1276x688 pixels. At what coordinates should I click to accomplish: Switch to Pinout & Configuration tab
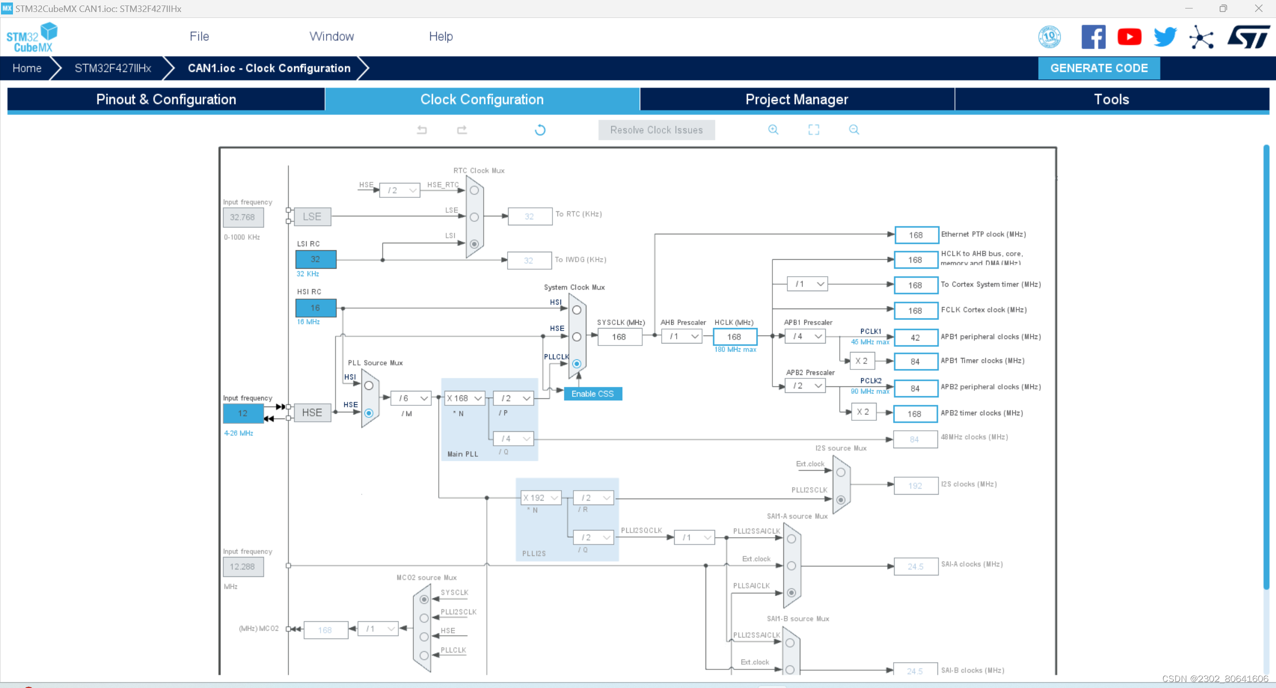tap(166, 99)
